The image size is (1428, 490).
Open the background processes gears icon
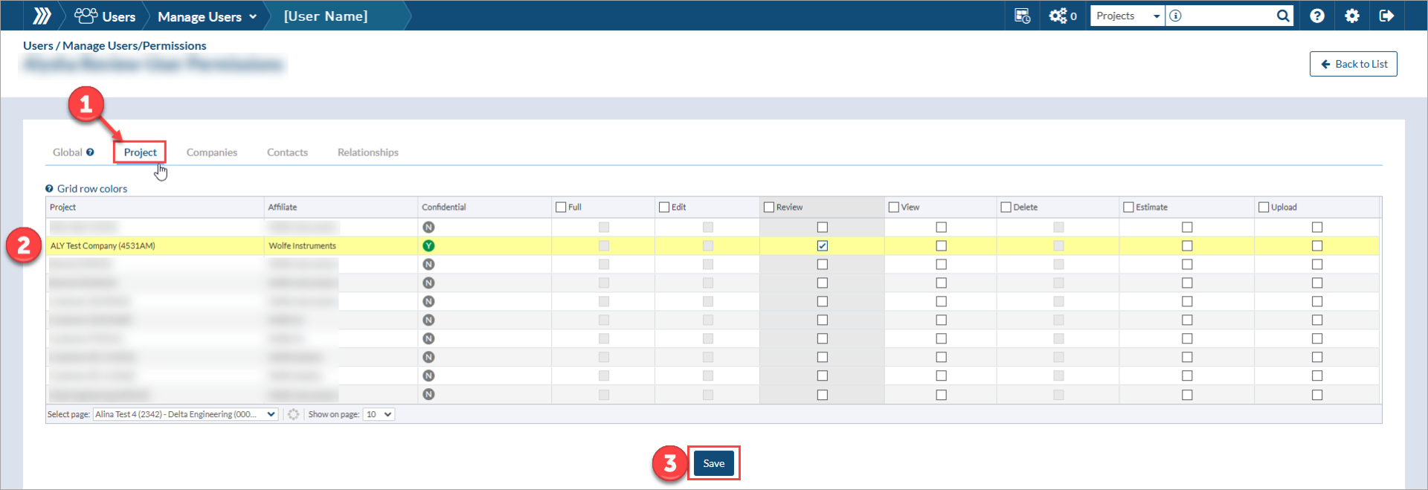pyautogui.click(x=1058, y=16)
